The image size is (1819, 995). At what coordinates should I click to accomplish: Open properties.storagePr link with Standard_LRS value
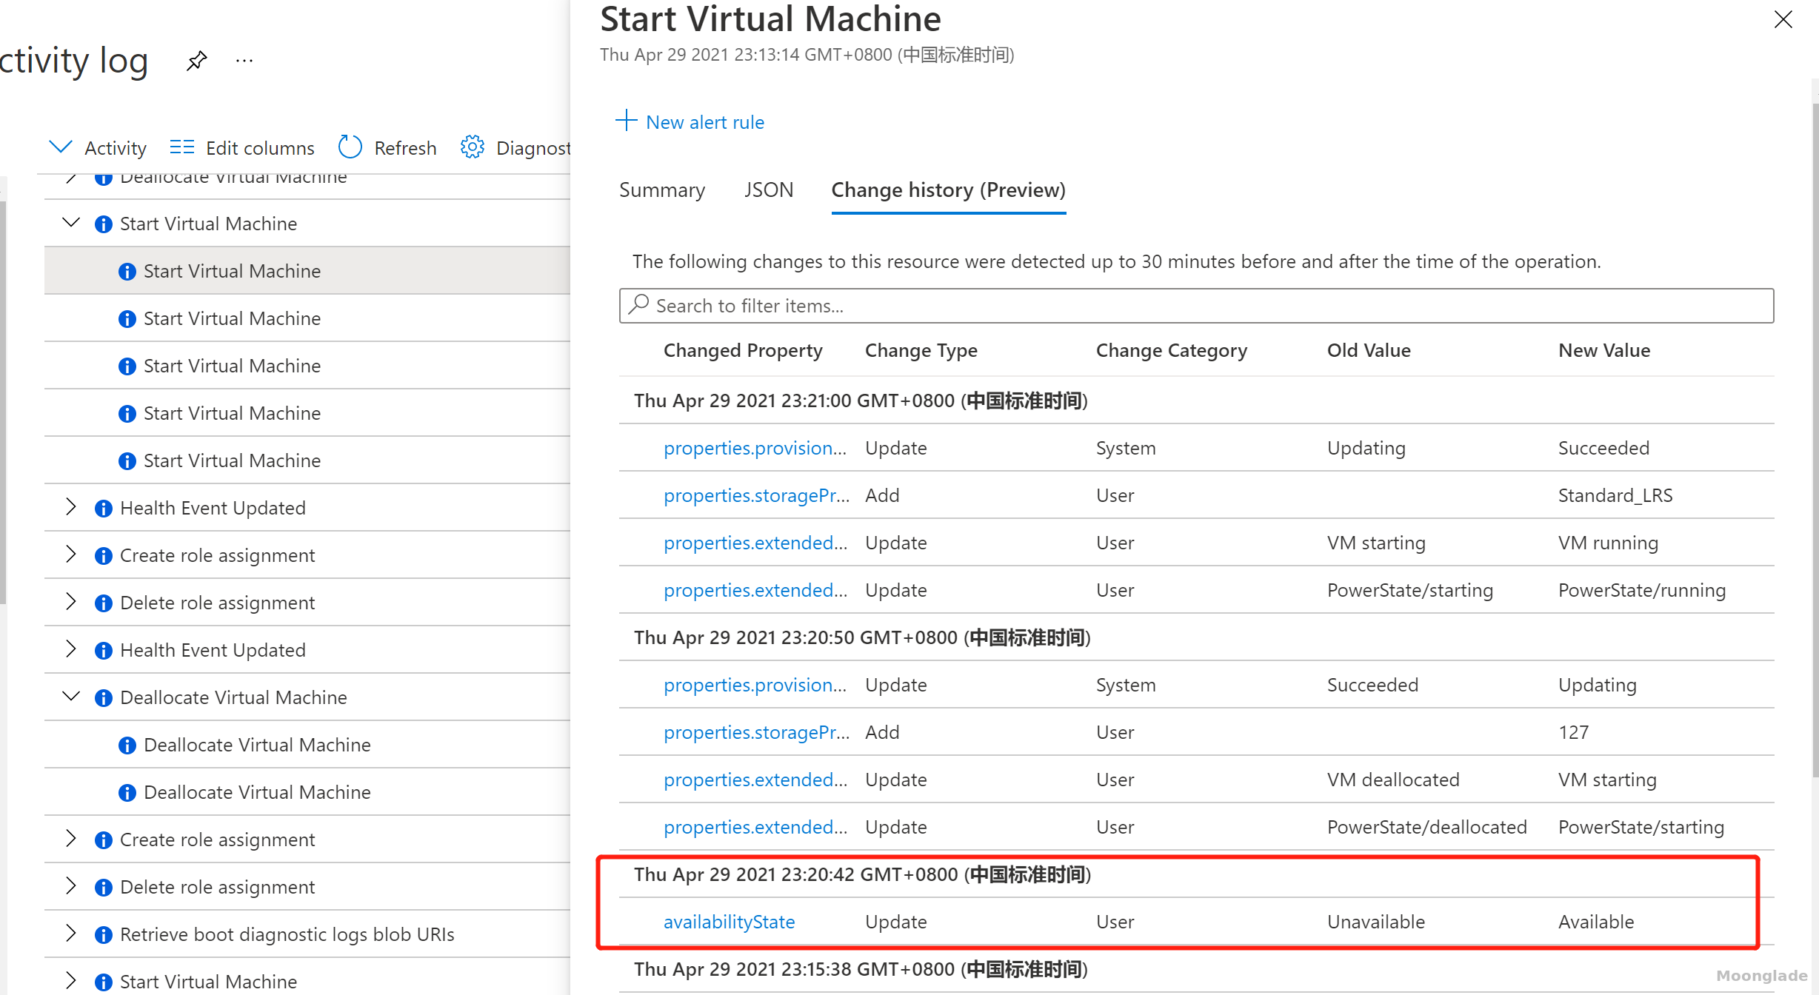[756, 495]
